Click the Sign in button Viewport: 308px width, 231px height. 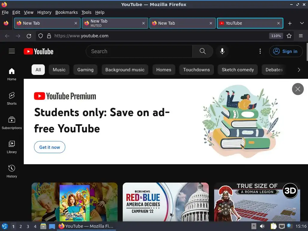coord(286,51)
